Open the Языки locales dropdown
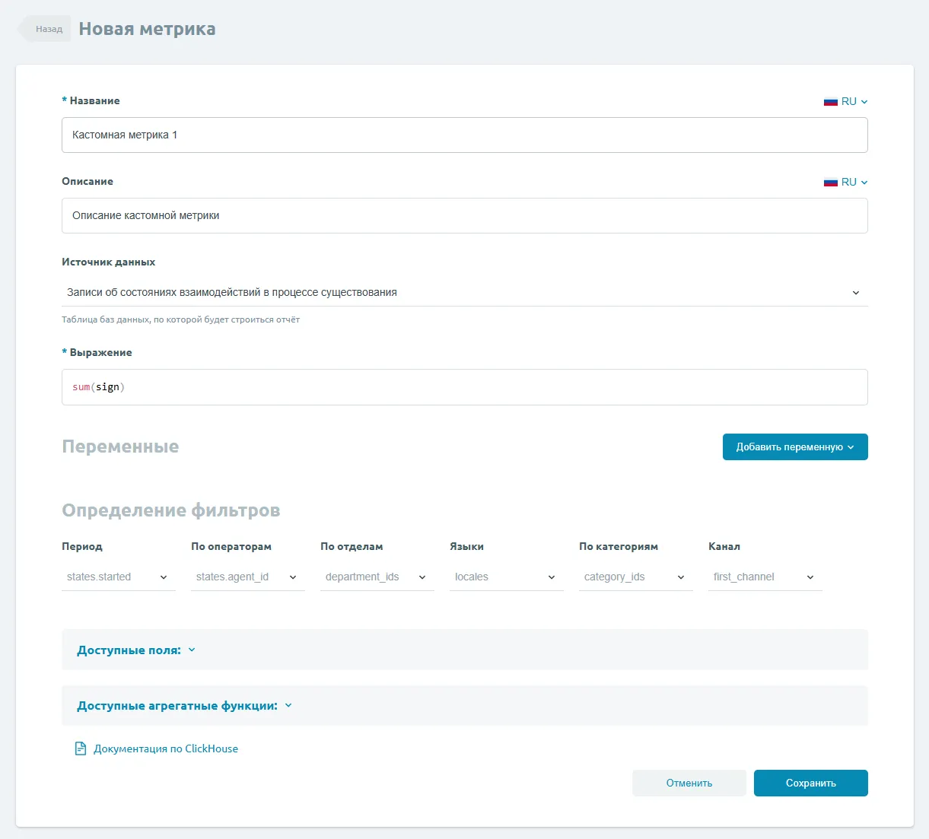The height and width of the screenshot is (839, 929). (x=506, y=577)
